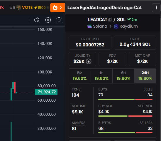The image size is (161, 141).
Task: Click the 80,000.00 price axis label
Action: click(47, 86)
